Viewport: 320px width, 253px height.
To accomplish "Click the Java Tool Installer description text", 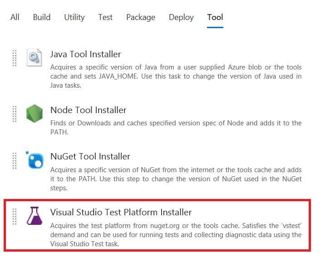I will coord(176,76).
